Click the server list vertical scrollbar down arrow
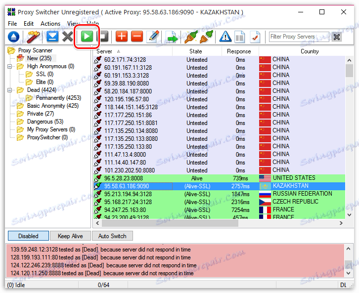This screenshot has height=293, width=359. click(349, 215)
